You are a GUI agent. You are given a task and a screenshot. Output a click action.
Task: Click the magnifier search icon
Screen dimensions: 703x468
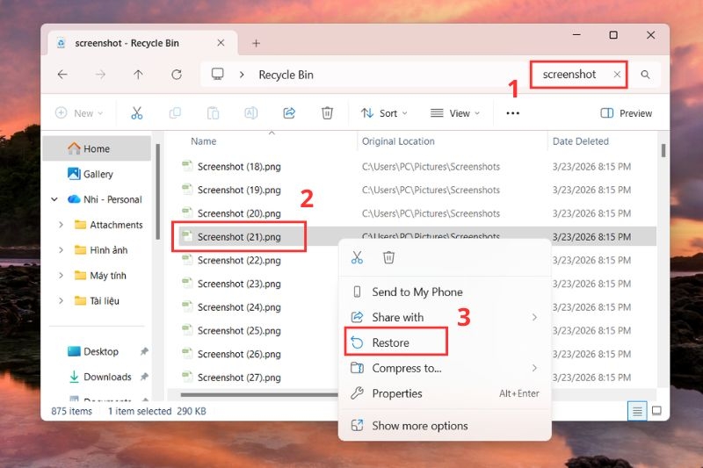645,75
